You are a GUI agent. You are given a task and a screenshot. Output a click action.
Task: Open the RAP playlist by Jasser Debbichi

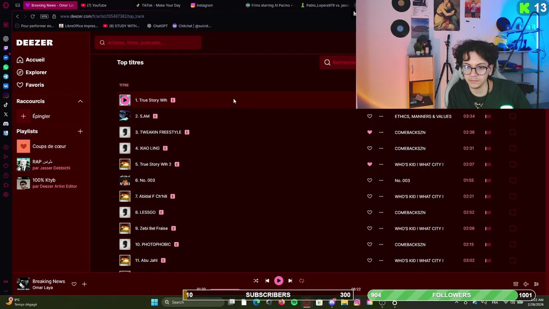pos(43,164)
